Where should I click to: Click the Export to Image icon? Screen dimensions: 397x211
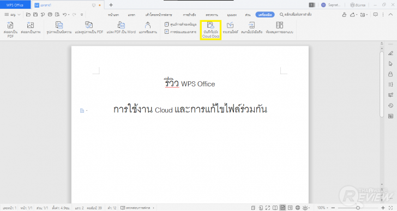coord(31,28)
